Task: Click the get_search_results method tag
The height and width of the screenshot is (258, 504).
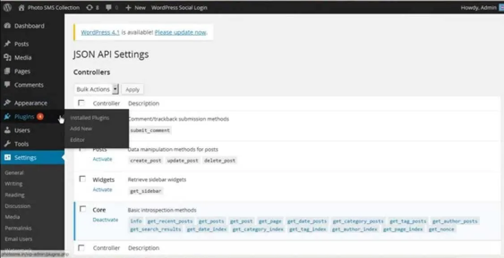Action: [156, 229]
